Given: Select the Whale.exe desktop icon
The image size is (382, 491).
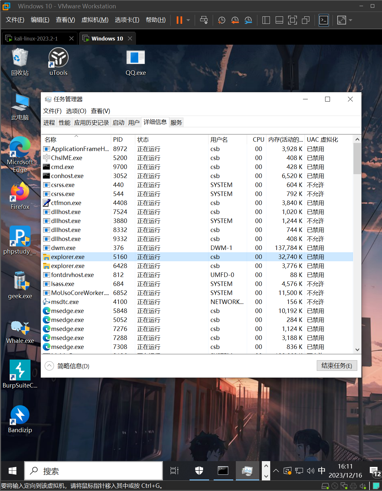Looking at the screenshot, I should 20,332.
